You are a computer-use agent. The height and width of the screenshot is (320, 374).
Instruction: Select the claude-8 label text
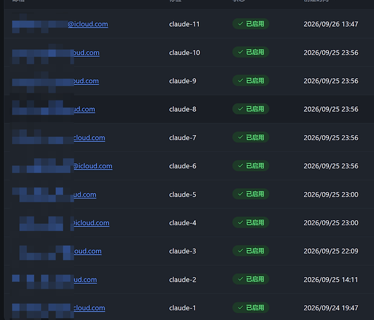tap(183, 109)
